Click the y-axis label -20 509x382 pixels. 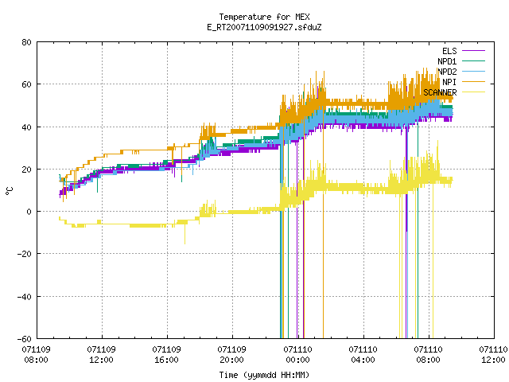25,254
